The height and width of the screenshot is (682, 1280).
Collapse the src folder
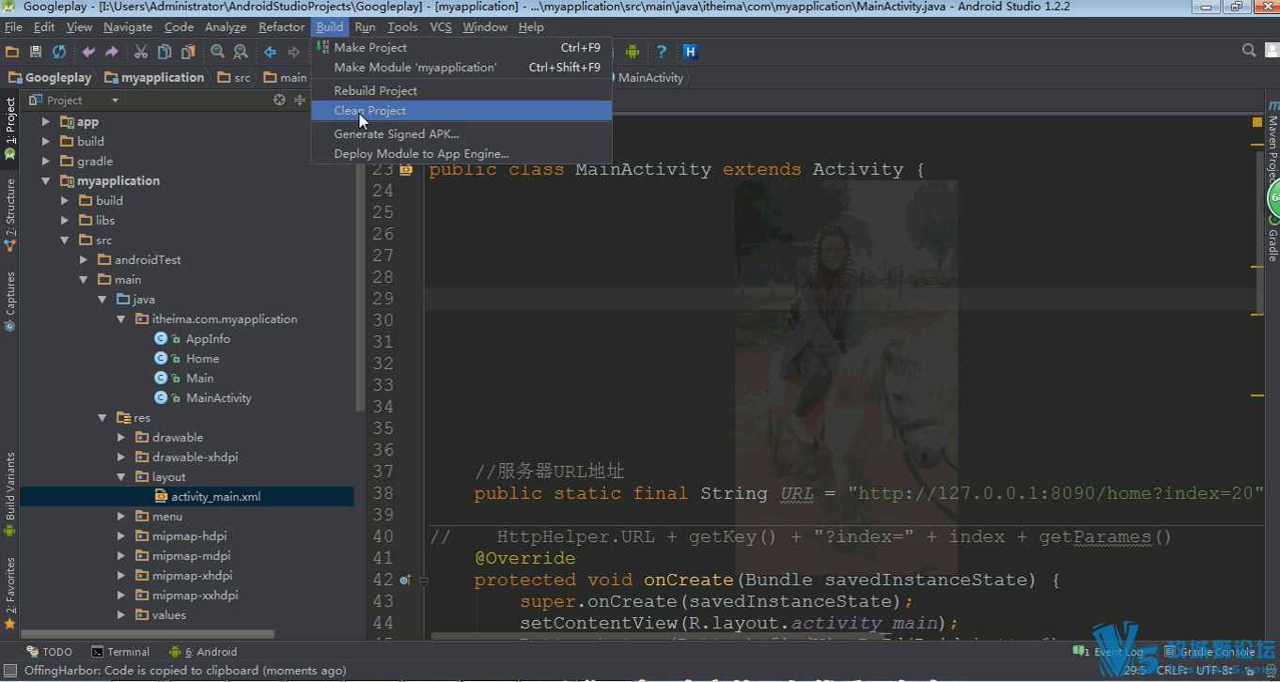65,240
